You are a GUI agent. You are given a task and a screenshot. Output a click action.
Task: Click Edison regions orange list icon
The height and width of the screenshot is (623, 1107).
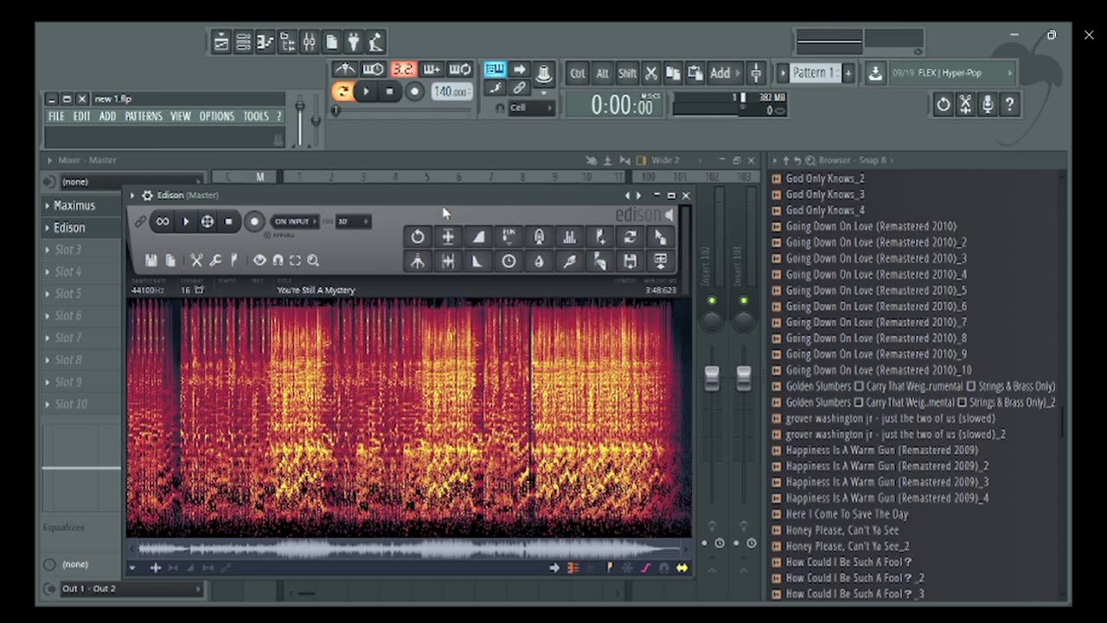(x=573, y=568)
